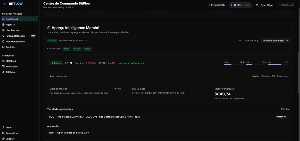Click the Cycle 37% progress bar
Image resolution: width=300 pixels, height=141 pixels.
pos(234,65)
